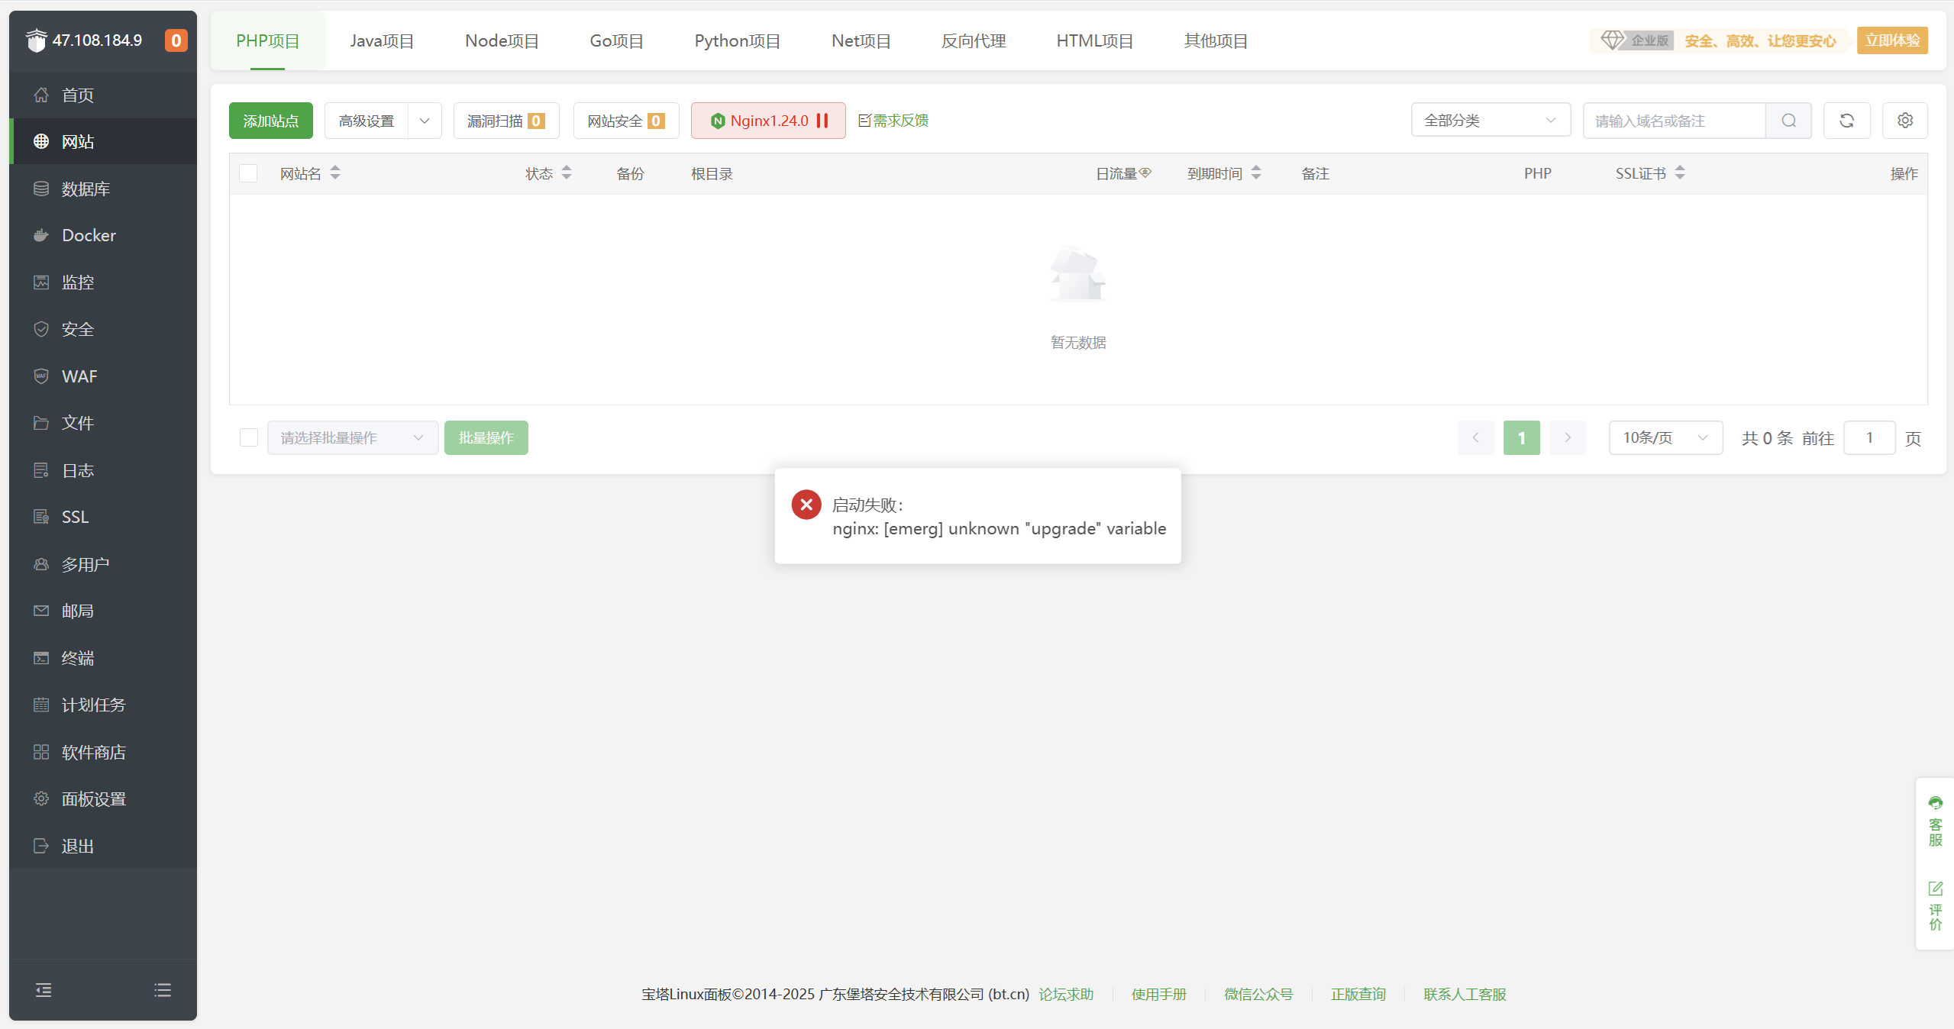
Task: Open the 日志 logs section
Action: click(103, 470)
